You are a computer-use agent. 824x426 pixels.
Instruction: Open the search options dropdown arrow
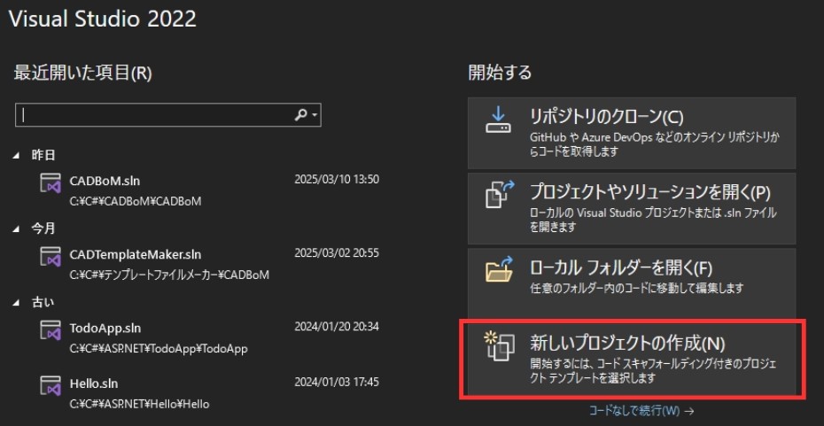[315, 115]
